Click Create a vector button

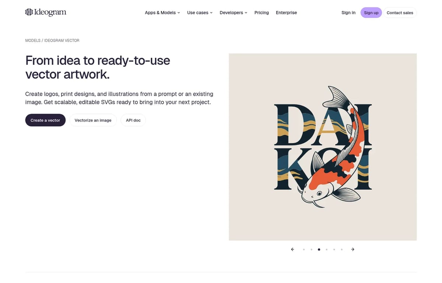click(x=45, y=120)
